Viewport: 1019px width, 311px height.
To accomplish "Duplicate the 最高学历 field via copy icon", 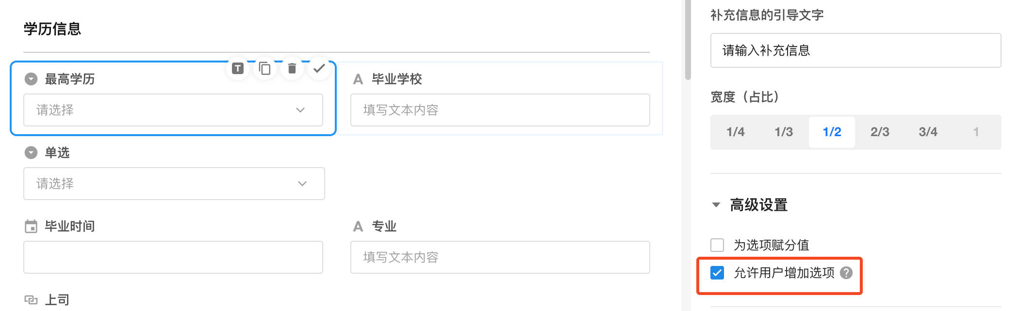I will coord(265,68).
